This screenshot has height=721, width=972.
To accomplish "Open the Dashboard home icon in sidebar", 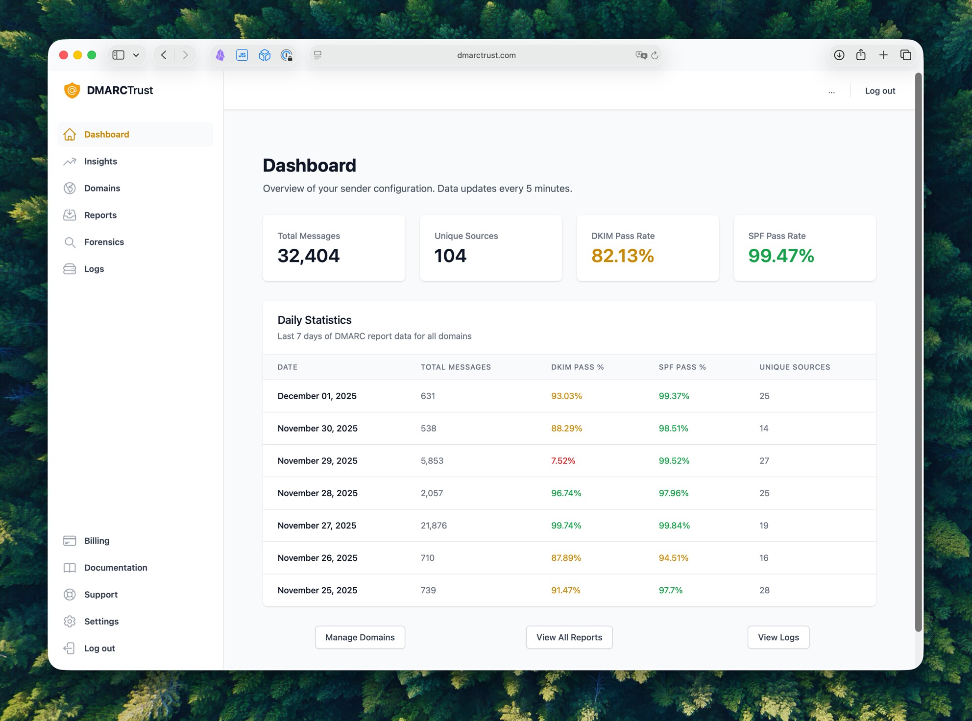I will (70, 134).
